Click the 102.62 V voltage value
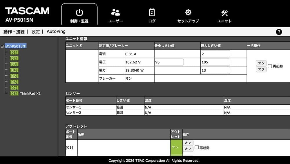 click(133, 62)
